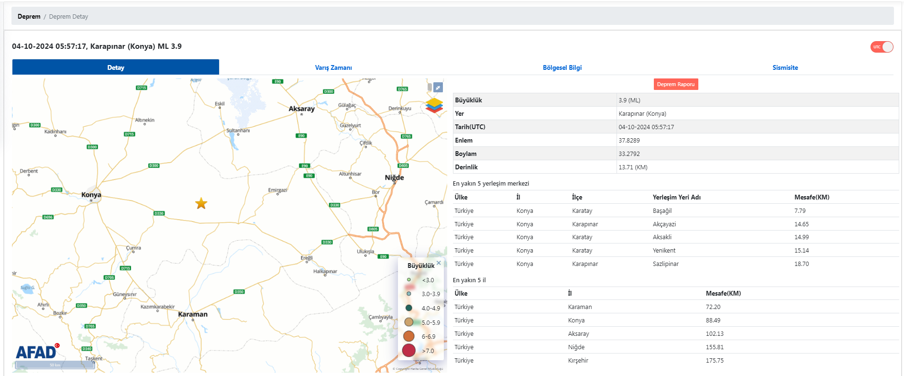The width and height of the screenshot is (904, 376).
Task: Click Niğde in the nearest provinces table
Action: (576, 347)
